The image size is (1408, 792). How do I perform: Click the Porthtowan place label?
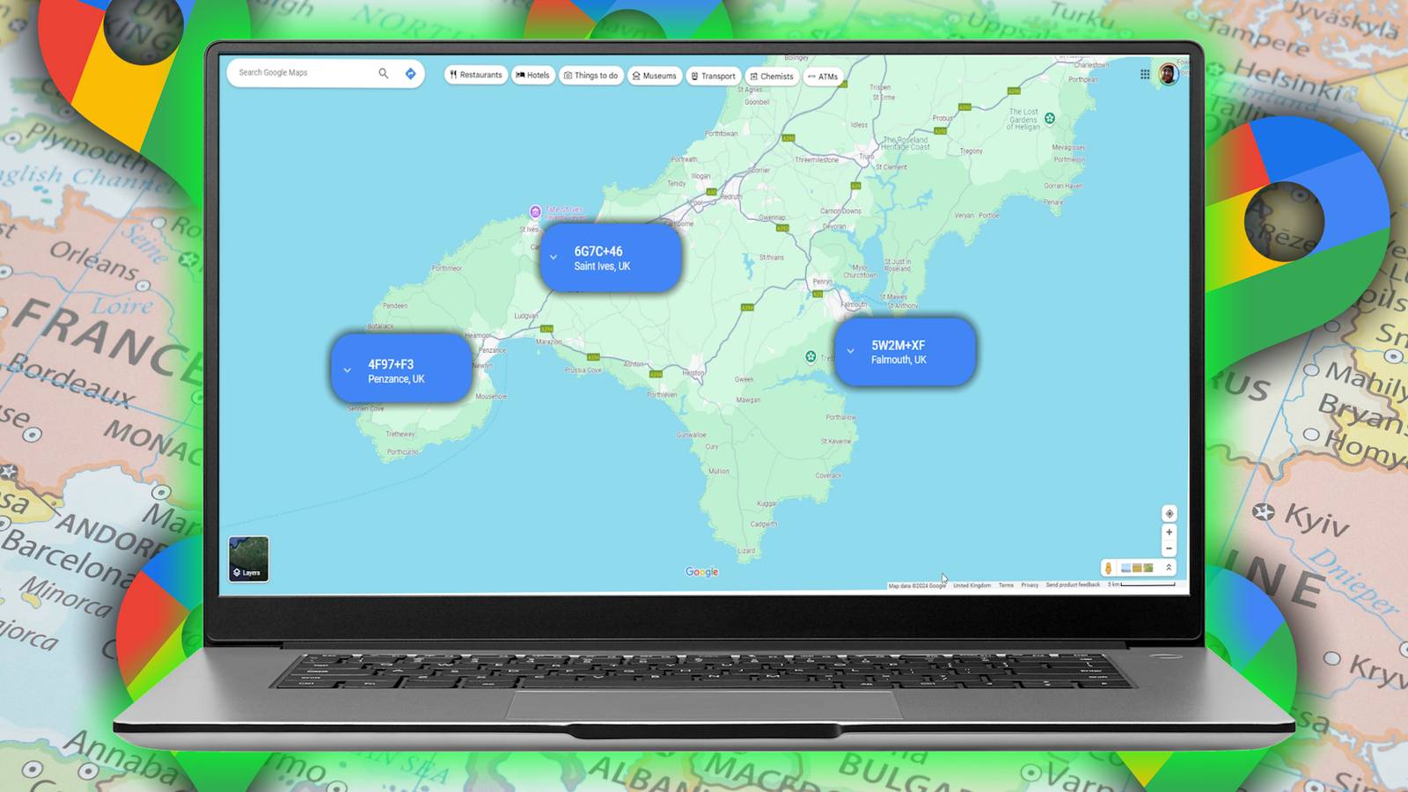point(722,134)
